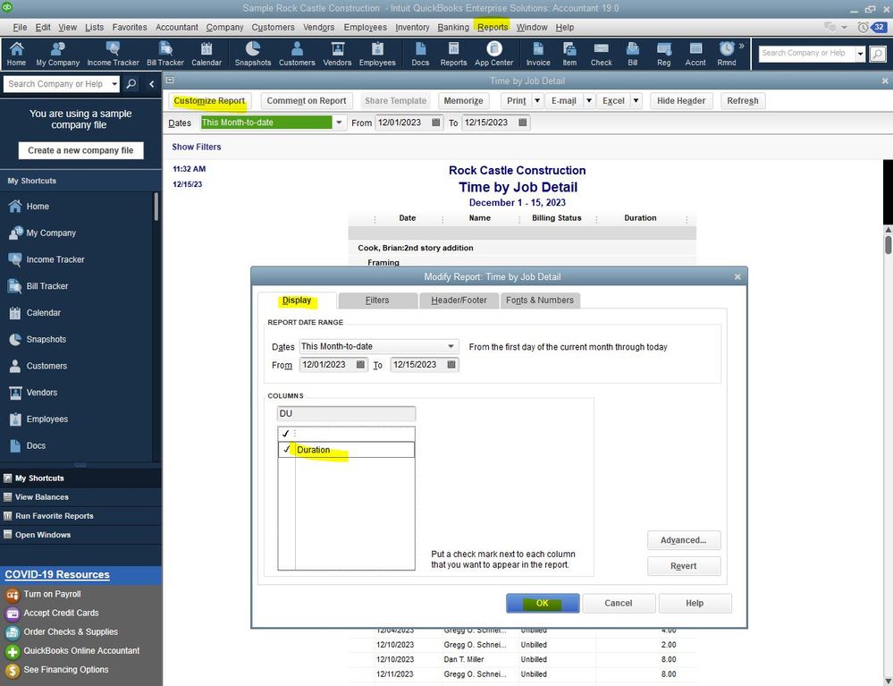Open calendar picker for dialog To date
Viewport: 893px width, 686px height.
[x=451, y=365]
